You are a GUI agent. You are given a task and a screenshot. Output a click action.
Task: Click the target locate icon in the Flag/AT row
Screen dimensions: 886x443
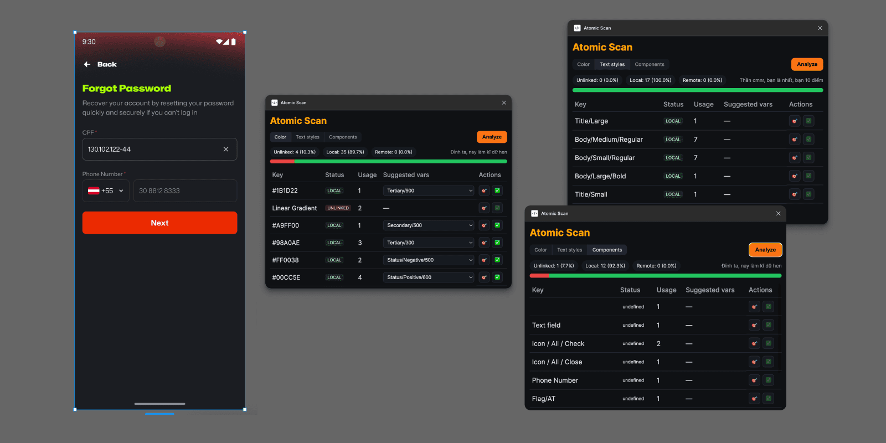(754, 399)
